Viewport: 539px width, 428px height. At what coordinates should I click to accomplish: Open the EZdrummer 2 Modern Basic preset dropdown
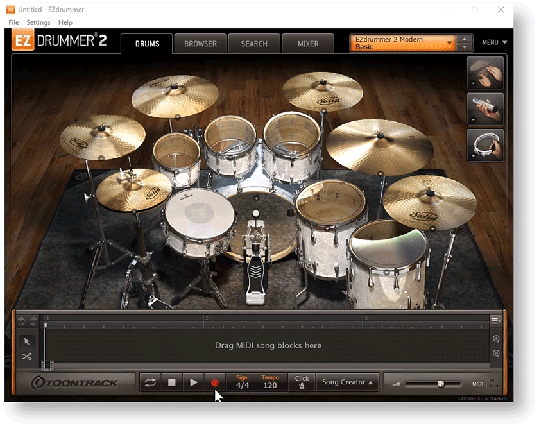402,43
